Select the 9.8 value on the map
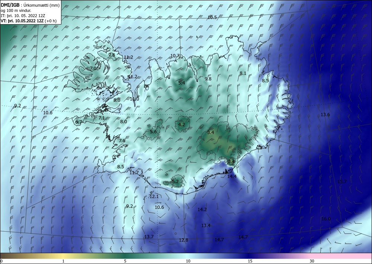This screenshot has height=264, width=372. 208,79
